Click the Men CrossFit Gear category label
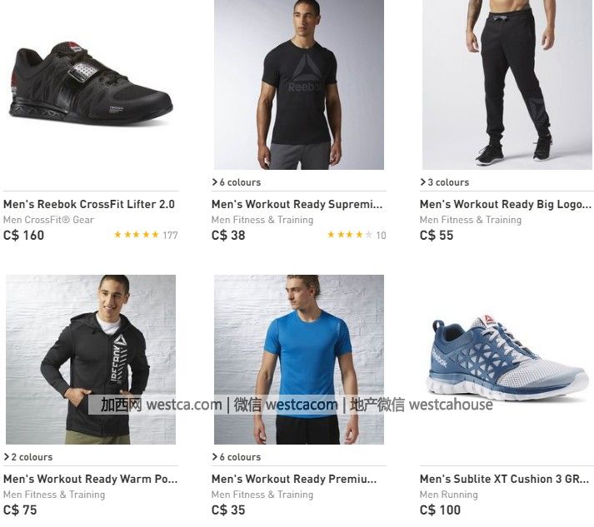 (x=48, y=220)
